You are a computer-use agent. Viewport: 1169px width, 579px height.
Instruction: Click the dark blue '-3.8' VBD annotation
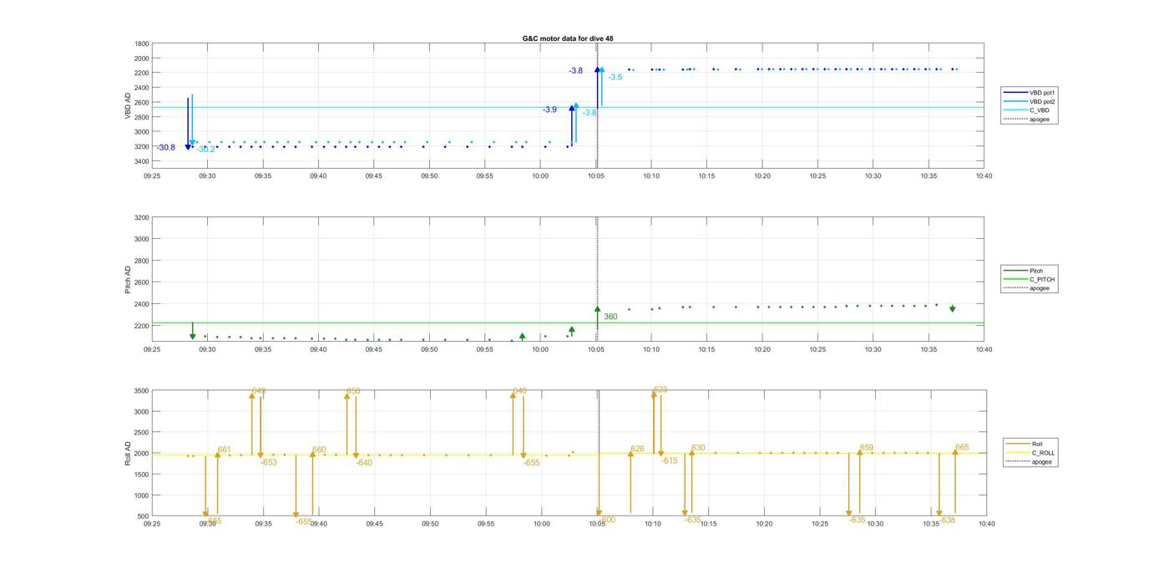tap(576, 71)
